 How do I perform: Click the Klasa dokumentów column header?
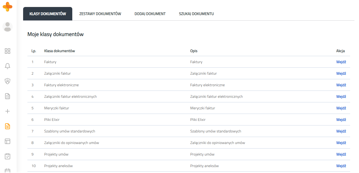pyautogui.click(x=59, y=51)
